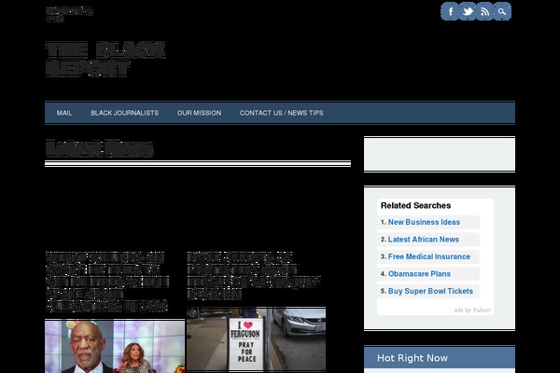
Task: Follow the New Business Ideas link
Action: point(424,222)
